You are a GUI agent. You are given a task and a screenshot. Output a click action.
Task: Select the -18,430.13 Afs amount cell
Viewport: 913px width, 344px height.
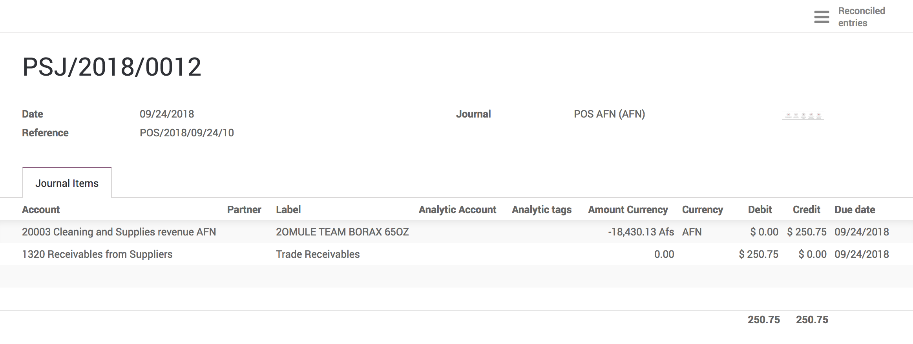(641, 232)
